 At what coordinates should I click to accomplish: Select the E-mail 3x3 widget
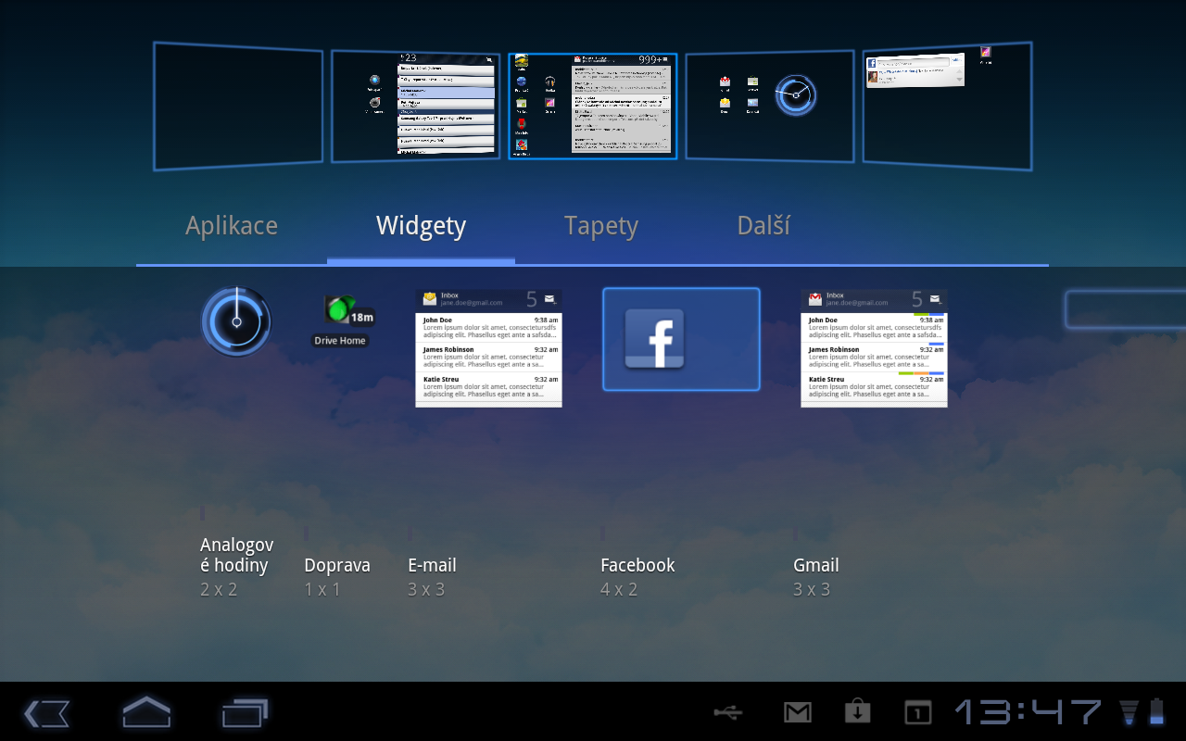coord(488,350)
